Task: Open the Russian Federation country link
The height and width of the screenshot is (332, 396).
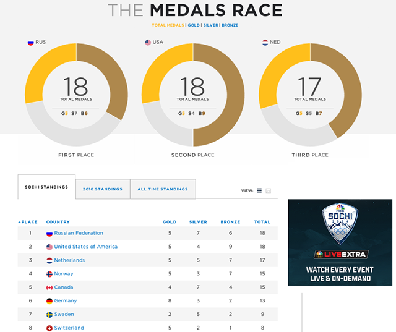Action: click(x=79, y=233)
